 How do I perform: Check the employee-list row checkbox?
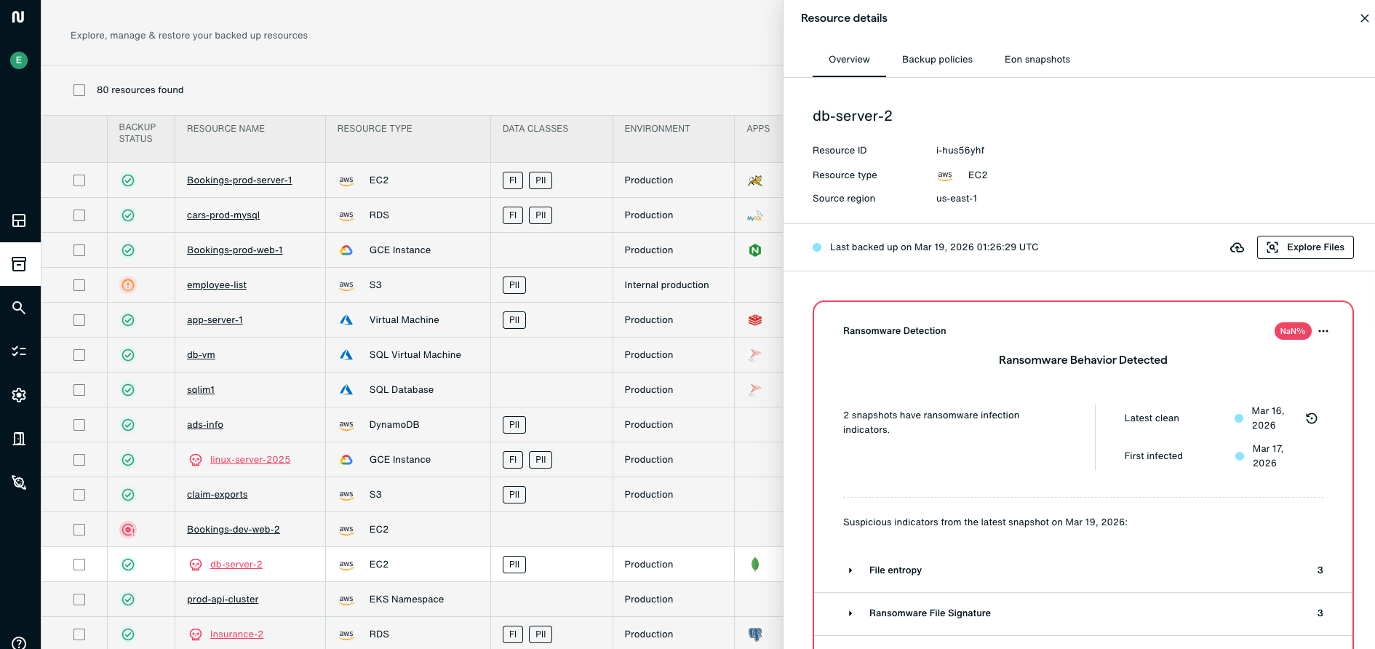(x=79, y=285)
